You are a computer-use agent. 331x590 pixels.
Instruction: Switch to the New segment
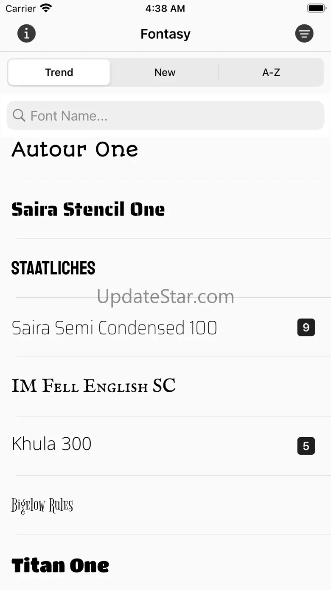165,72
